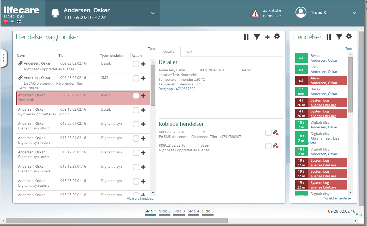Screen dimensions: 367x226
Task: Click link icon on SMS row
Action: pyautogui.click(x=20, y=78)
